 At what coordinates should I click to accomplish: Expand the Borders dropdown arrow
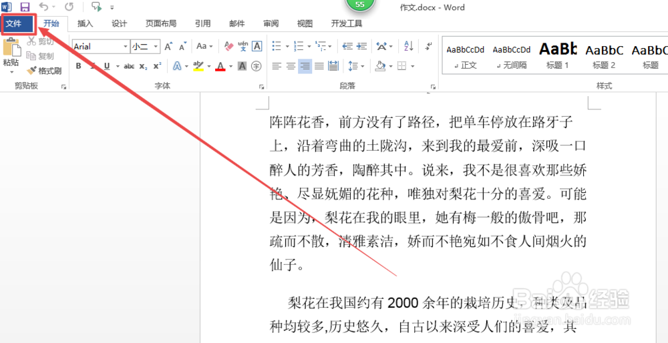[412, 66]
